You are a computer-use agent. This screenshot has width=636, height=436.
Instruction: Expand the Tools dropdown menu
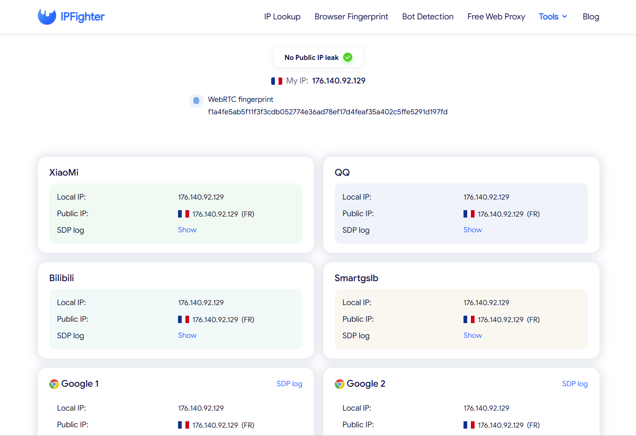coord(553,17)
